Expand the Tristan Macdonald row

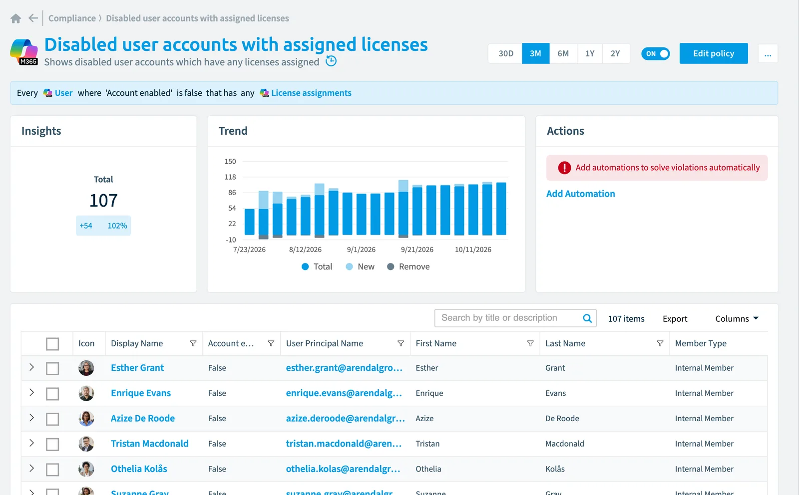(x=31, y=443)
